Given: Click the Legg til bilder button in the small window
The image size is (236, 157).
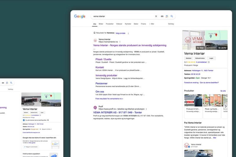Looking at the screenshot, I should [x=29, y=104].
